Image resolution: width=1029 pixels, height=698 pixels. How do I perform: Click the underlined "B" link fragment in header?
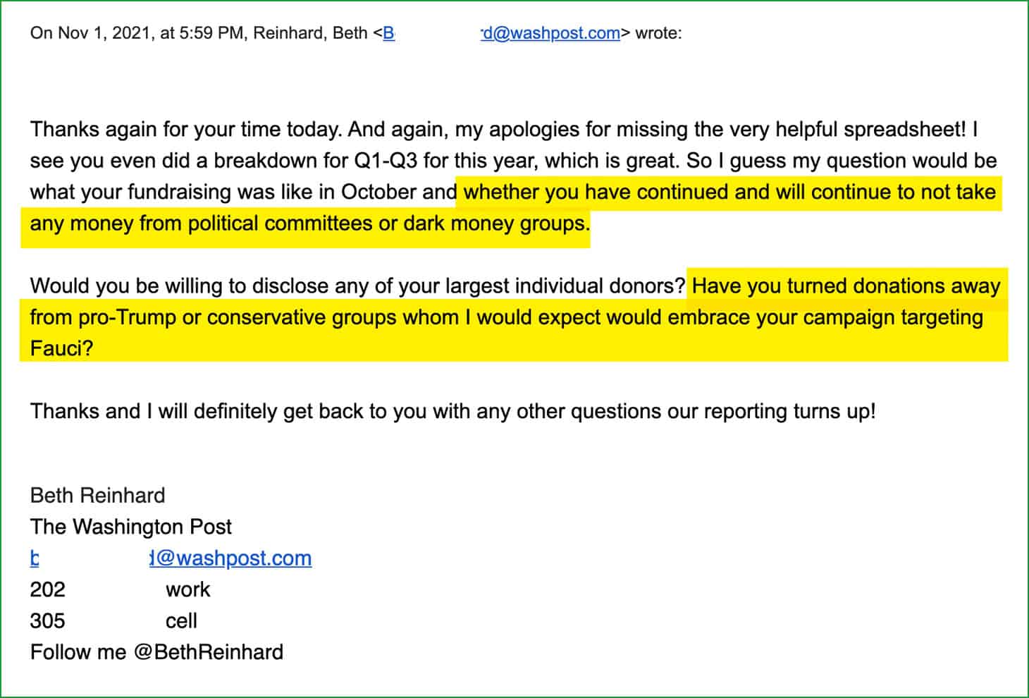[x=388, y=33]
